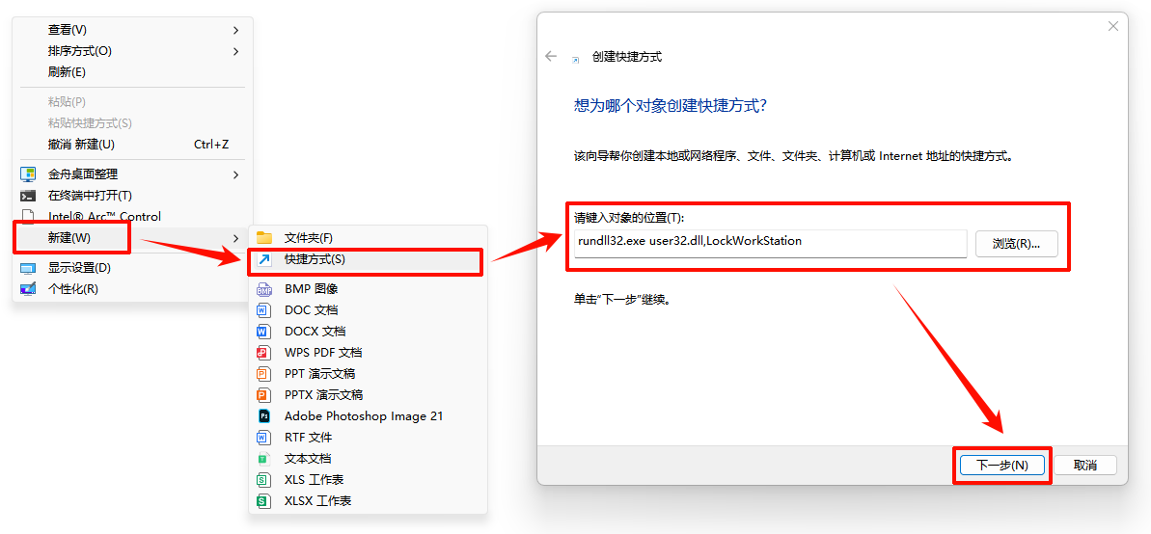This screenshot has height=534, width=1151.
Task: Create a new BMP 图像
Action: (x=368, y=289)
